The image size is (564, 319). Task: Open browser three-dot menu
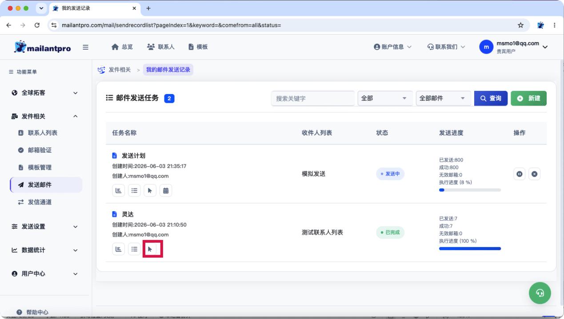555,25
